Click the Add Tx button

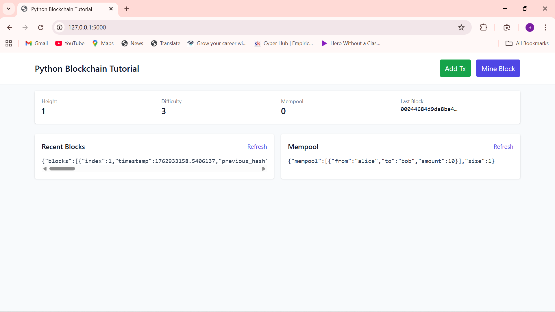click(455, 68)
